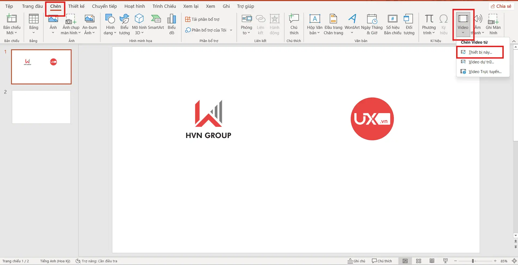Switch to the Thiết kế tab
This screenshot has height=265, width=518.
pos(76,6)
